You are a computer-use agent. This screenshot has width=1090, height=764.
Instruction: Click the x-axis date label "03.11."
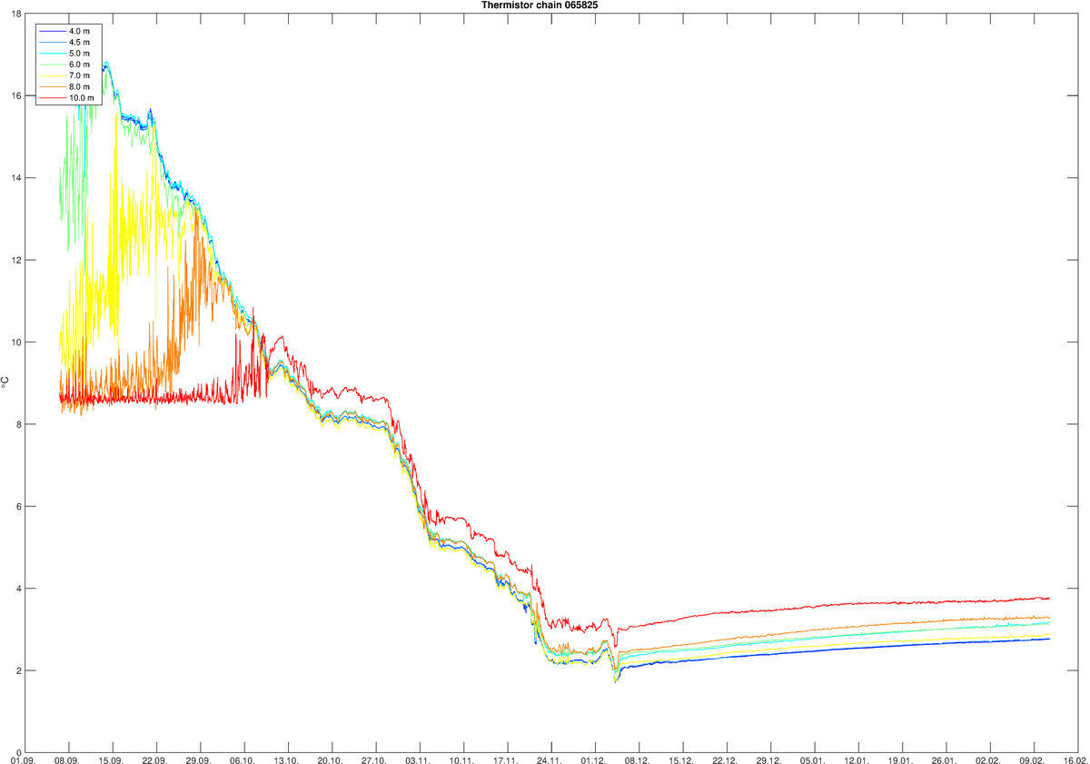pyautogui.click(x=418, y=759)
